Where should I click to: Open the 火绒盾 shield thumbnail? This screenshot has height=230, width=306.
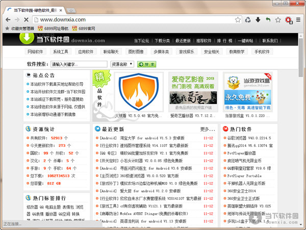(x=139, y=92)
